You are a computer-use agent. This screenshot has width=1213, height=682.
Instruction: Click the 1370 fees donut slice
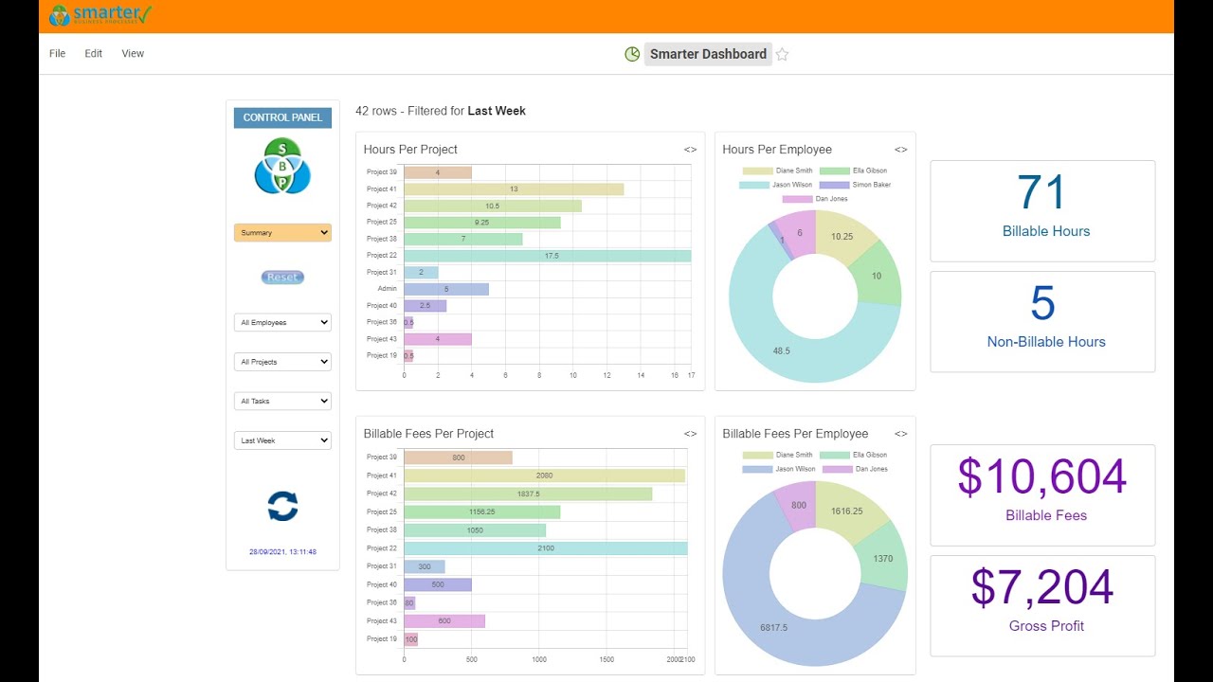pos(881,559)
